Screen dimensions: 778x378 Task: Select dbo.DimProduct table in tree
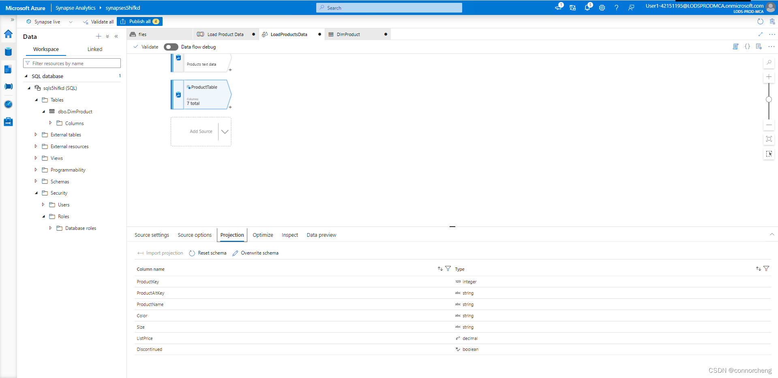(75, 112)
